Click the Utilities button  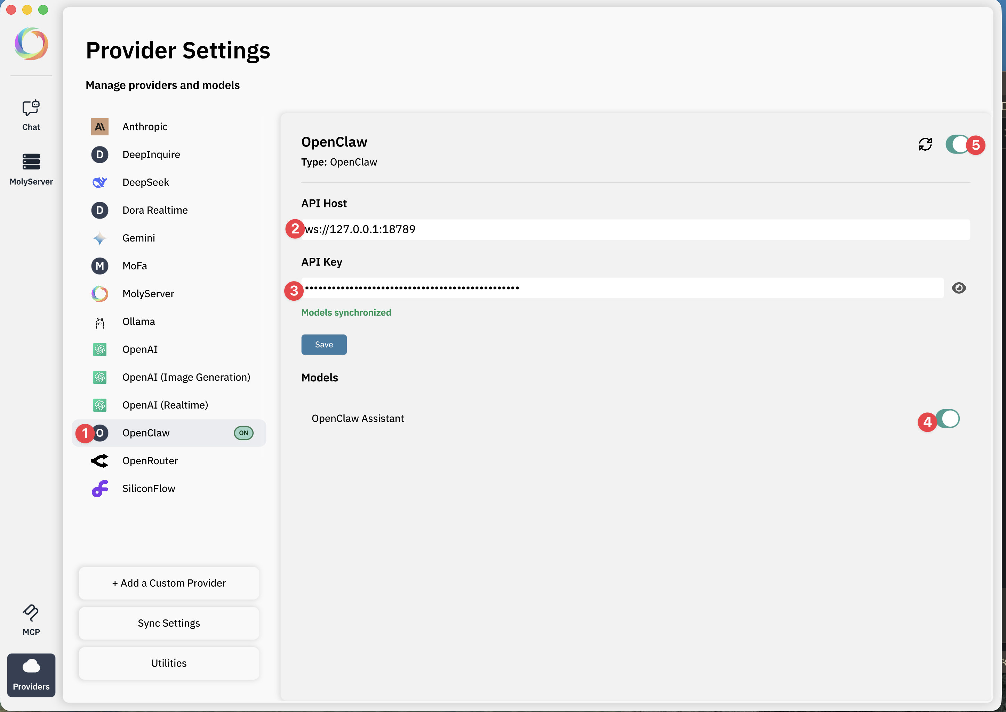point(169,663)
